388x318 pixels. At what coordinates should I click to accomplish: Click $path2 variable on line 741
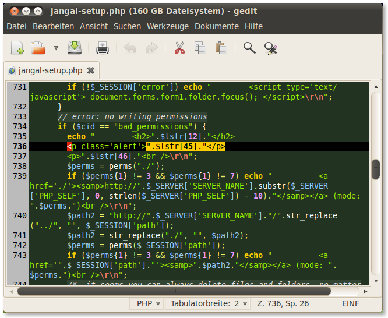81,235
